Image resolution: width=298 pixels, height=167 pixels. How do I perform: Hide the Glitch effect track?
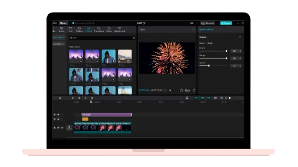tap(58, 114)
